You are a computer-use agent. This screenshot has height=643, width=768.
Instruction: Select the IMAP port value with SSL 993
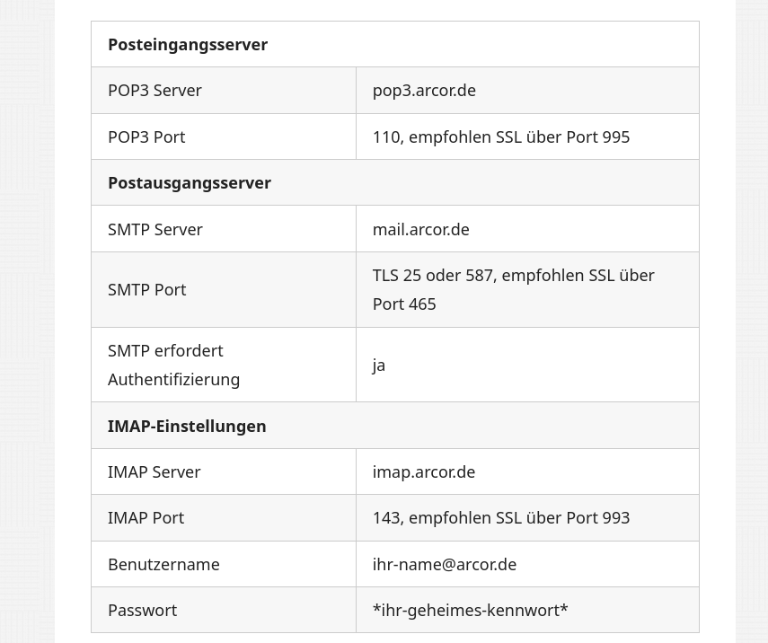501,518
